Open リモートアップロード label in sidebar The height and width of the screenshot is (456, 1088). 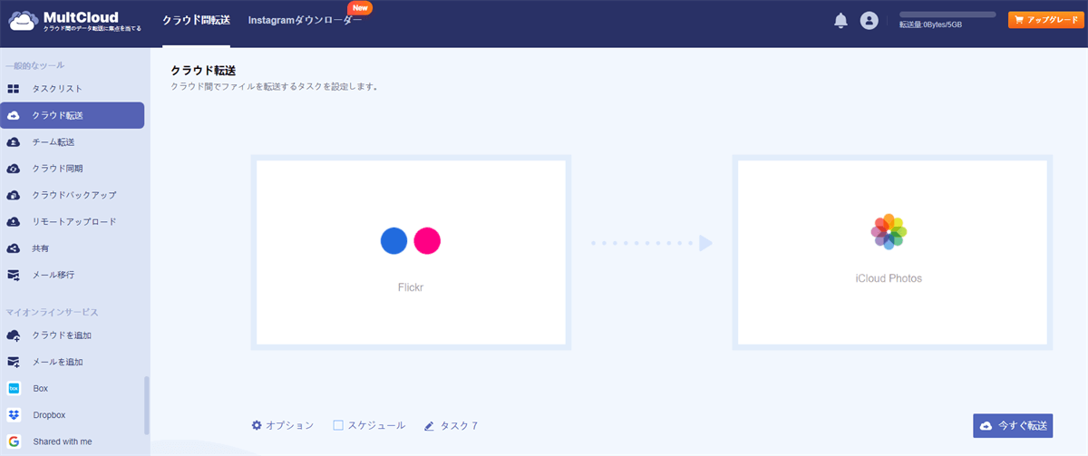(x=74, y=221)
